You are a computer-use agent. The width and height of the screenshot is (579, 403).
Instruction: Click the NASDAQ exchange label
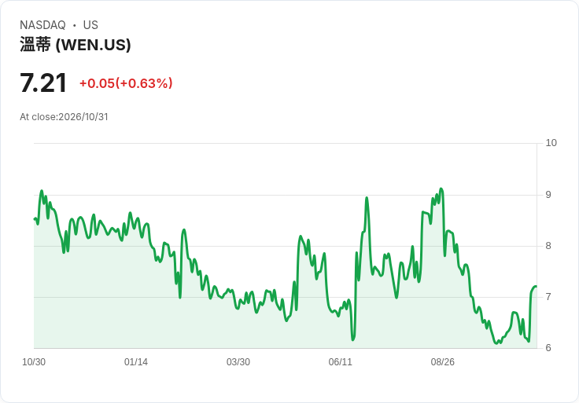click(42, 24)
